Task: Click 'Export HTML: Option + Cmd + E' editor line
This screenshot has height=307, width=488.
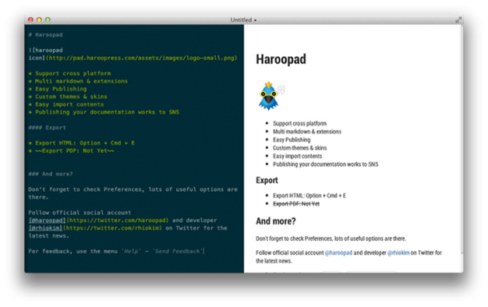Action: 82,143
